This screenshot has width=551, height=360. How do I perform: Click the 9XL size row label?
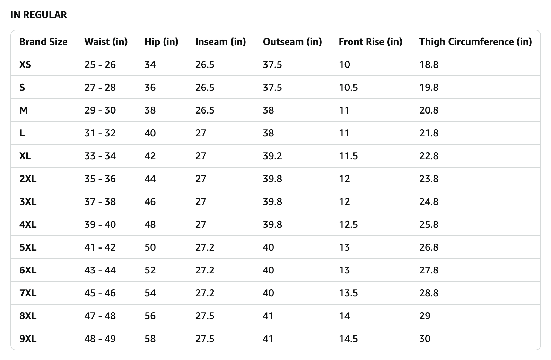(28, 339)
